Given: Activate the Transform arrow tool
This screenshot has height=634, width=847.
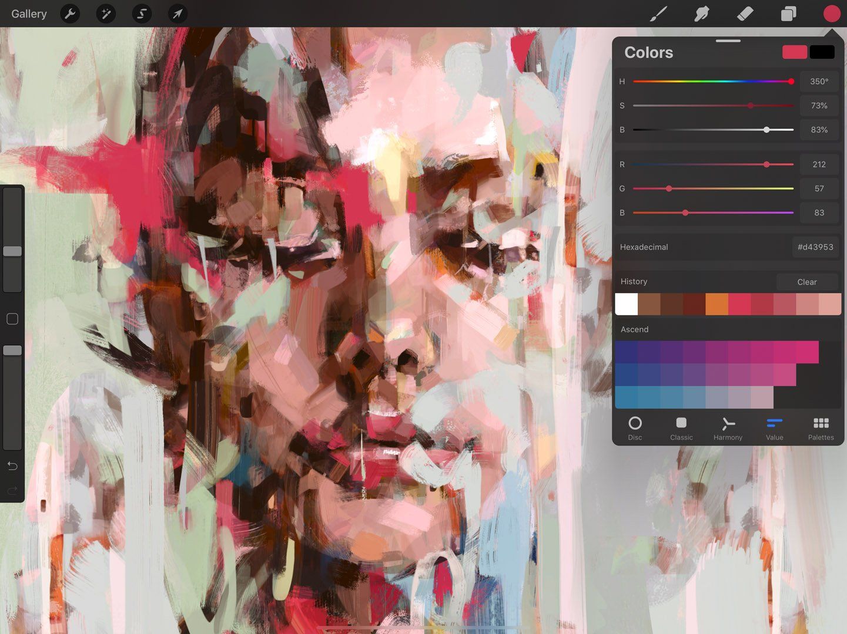Looking at the screenshot, I should [178, 14].
